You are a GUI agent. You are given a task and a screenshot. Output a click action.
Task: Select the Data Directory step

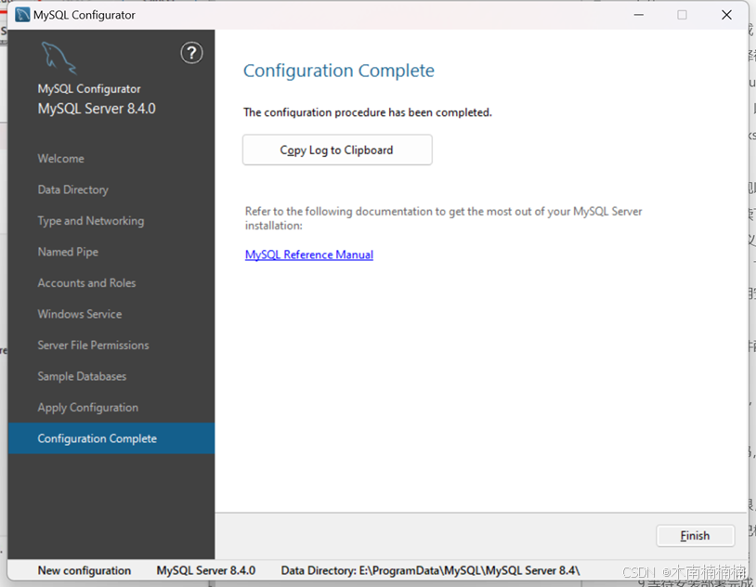[73, 189]
